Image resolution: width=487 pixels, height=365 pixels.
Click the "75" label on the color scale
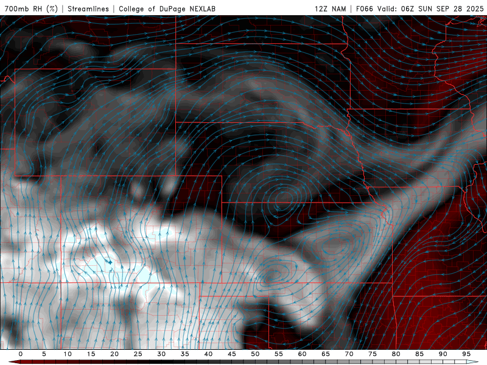pos(373,354)
